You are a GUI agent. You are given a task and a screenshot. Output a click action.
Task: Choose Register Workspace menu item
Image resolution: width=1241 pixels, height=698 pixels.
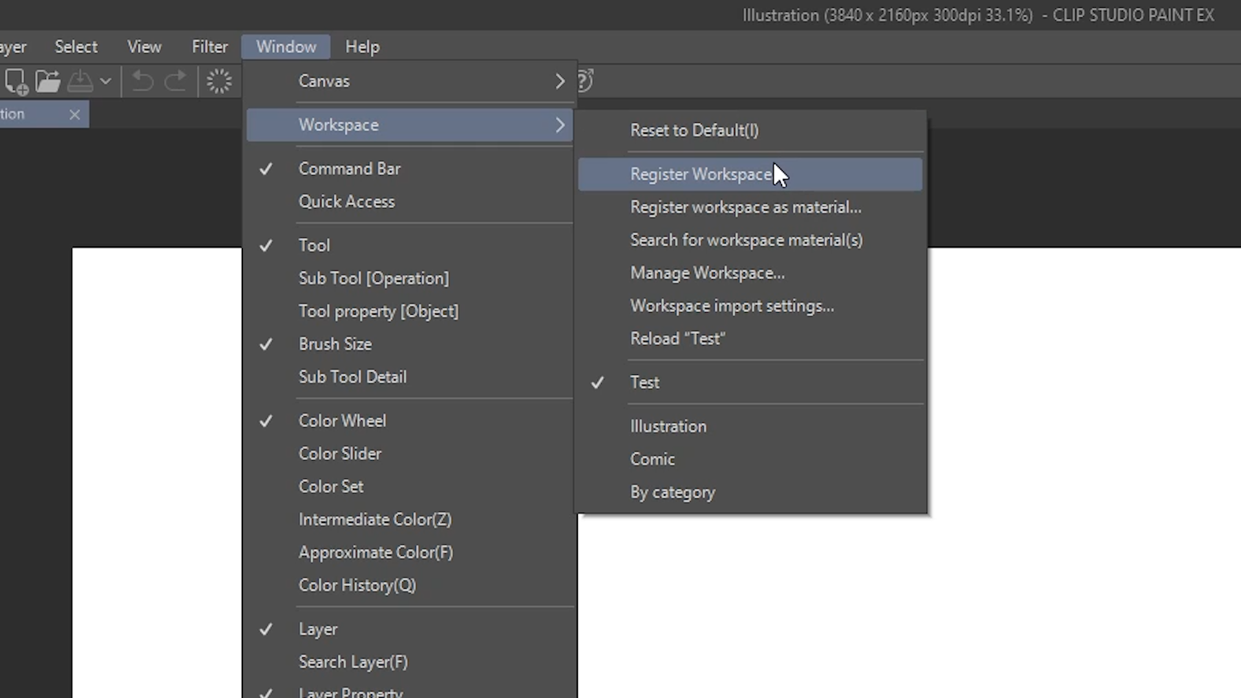pos(701,174)
